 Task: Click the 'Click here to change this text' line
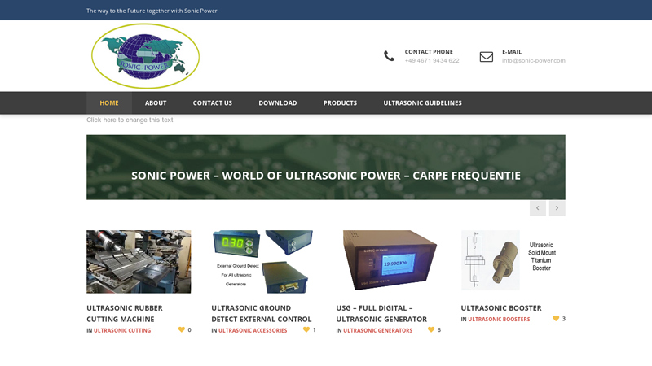130,120
